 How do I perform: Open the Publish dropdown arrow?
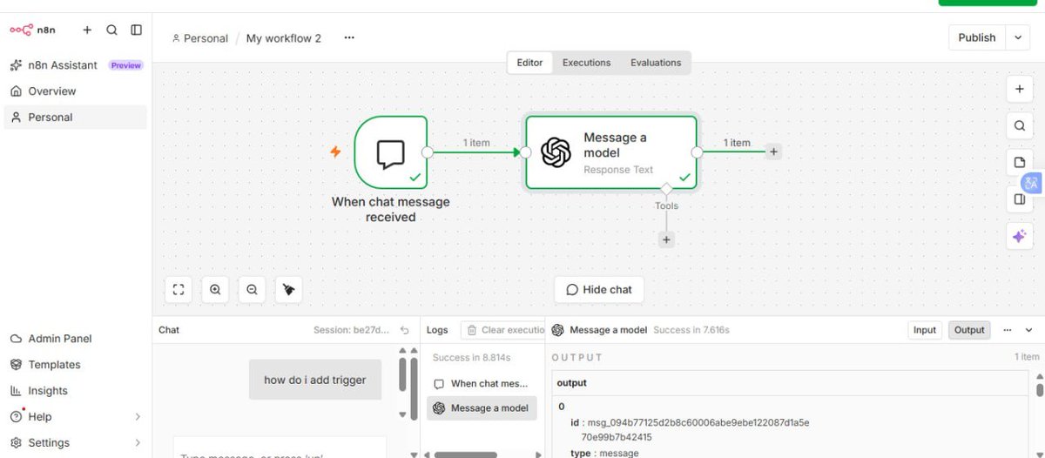coord(1018,37)
